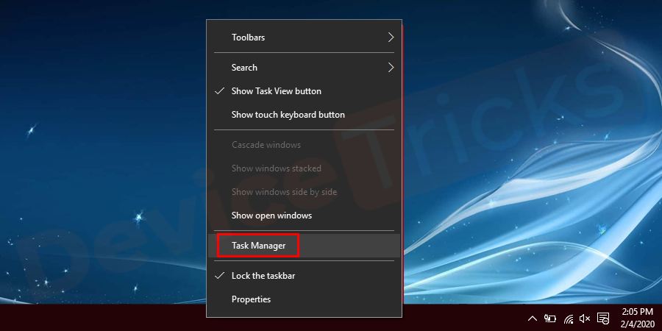Click the muted volume speaker icon
The image size is (662, 331).
click(x=585, y=318)
